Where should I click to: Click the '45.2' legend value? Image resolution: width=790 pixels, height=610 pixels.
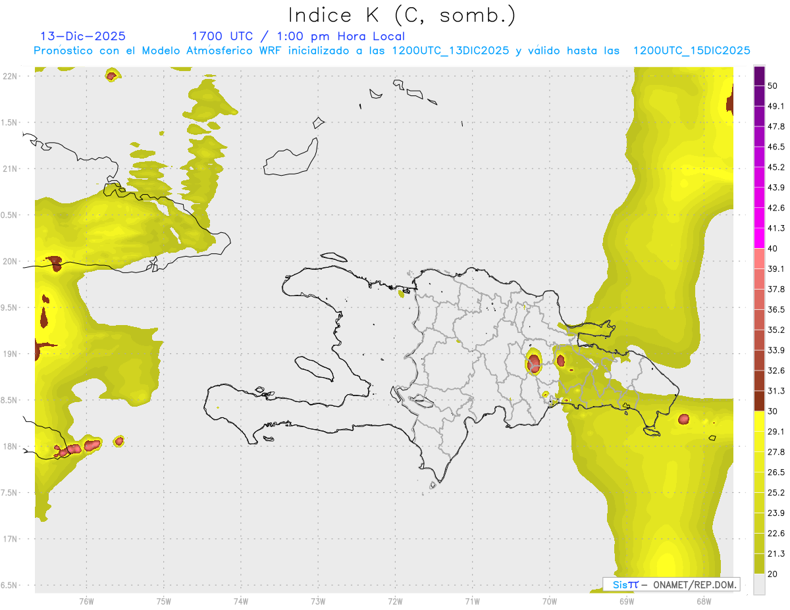point(776,167)
